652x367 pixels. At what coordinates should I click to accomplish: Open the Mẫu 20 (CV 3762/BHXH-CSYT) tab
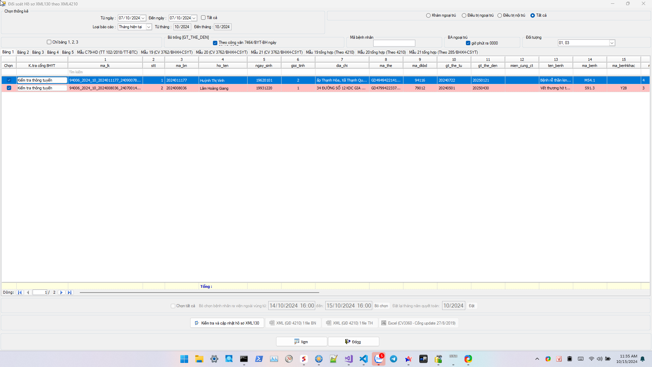[221, 52]
